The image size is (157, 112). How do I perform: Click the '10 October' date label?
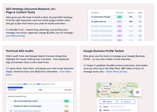tap(68, 90)
